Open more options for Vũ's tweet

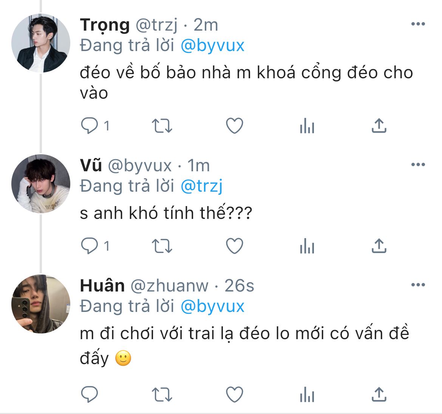point(418,165)
